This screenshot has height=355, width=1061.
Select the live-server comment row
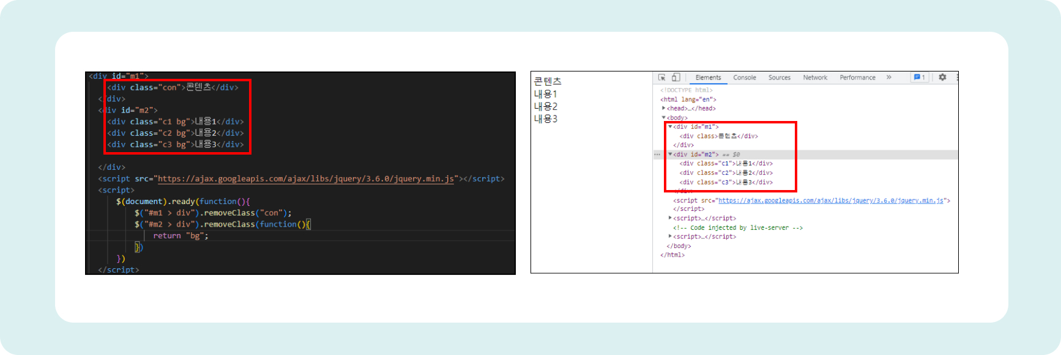pyautogui.click(x=738, y=227)
